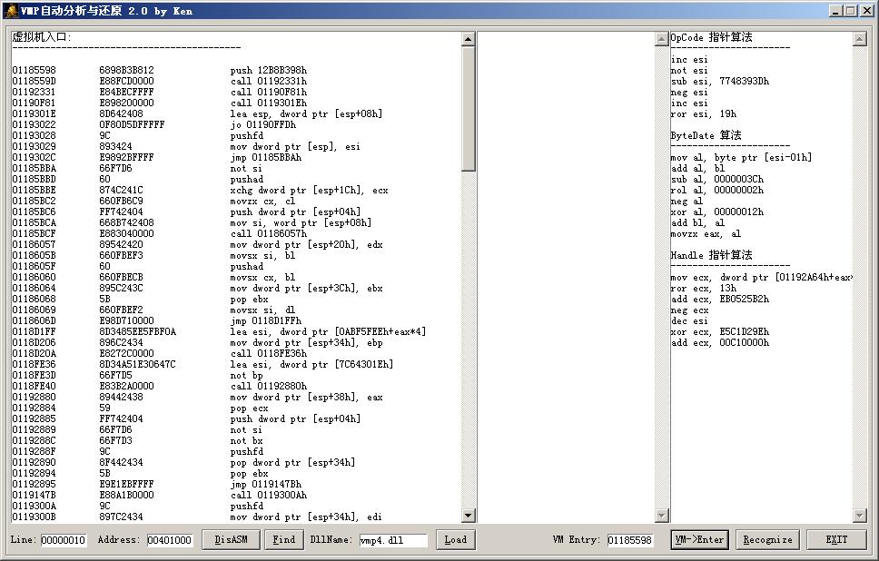Focus the DllName input field
The height and width of the screenshot is (561, 879).
[x=393, y=540]
